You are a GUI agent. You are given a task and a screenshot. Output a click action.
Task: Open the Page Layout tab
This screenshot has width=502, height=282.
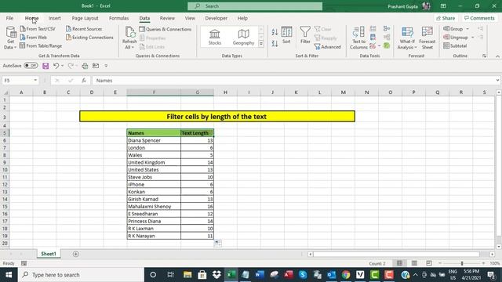tap(85, 18)
